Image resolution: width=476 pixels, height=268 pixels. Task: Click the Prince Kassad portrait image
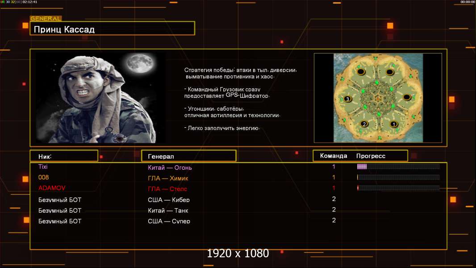pos(101,97)
